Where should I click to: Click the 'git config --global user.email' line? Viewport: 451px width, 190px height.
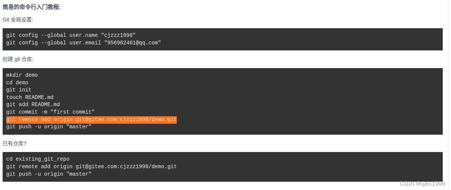tap(84, 43)
